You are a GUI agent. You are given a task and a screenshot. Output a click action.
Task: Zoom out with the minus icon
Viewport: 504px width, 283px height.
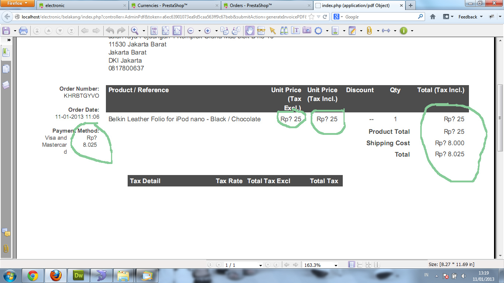pyautogui.click(x=191, y=31)
